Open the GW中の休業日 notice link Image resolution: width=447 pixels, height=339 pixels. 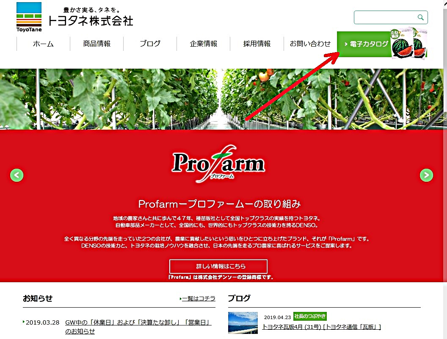(138, 327)
